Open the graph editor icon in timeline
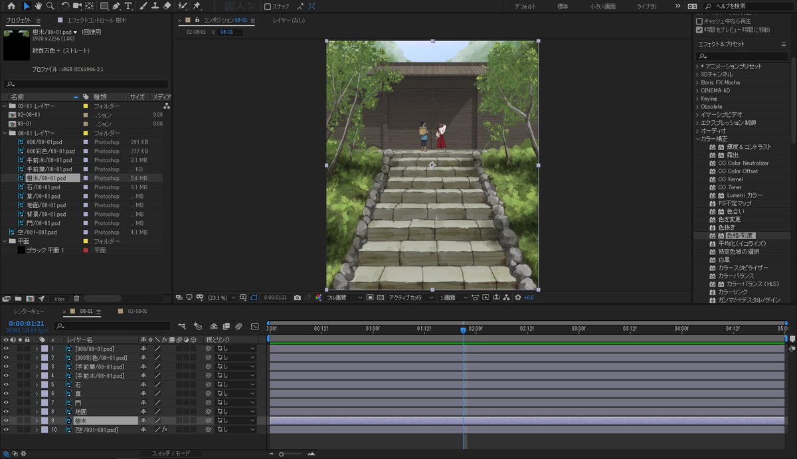The width and height of the screenshot is (797, 459). [x=255, y=326]
